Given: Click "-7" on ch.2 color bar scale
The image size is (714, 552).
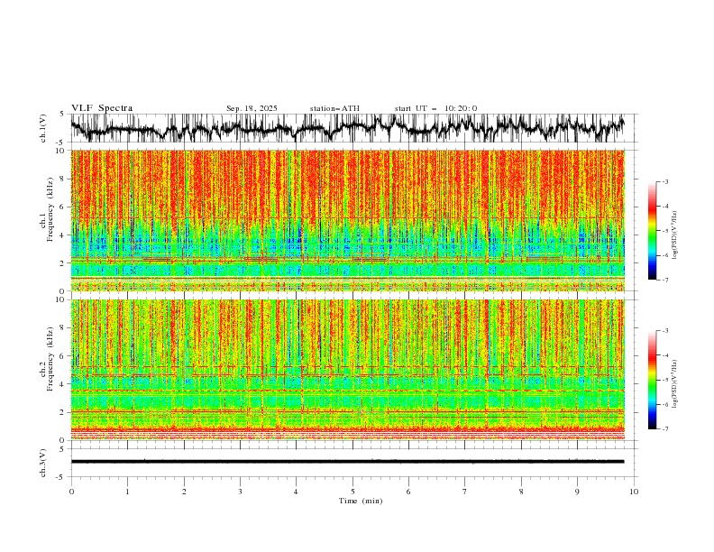Looking at the screenshot, I should tap(665, 429).
